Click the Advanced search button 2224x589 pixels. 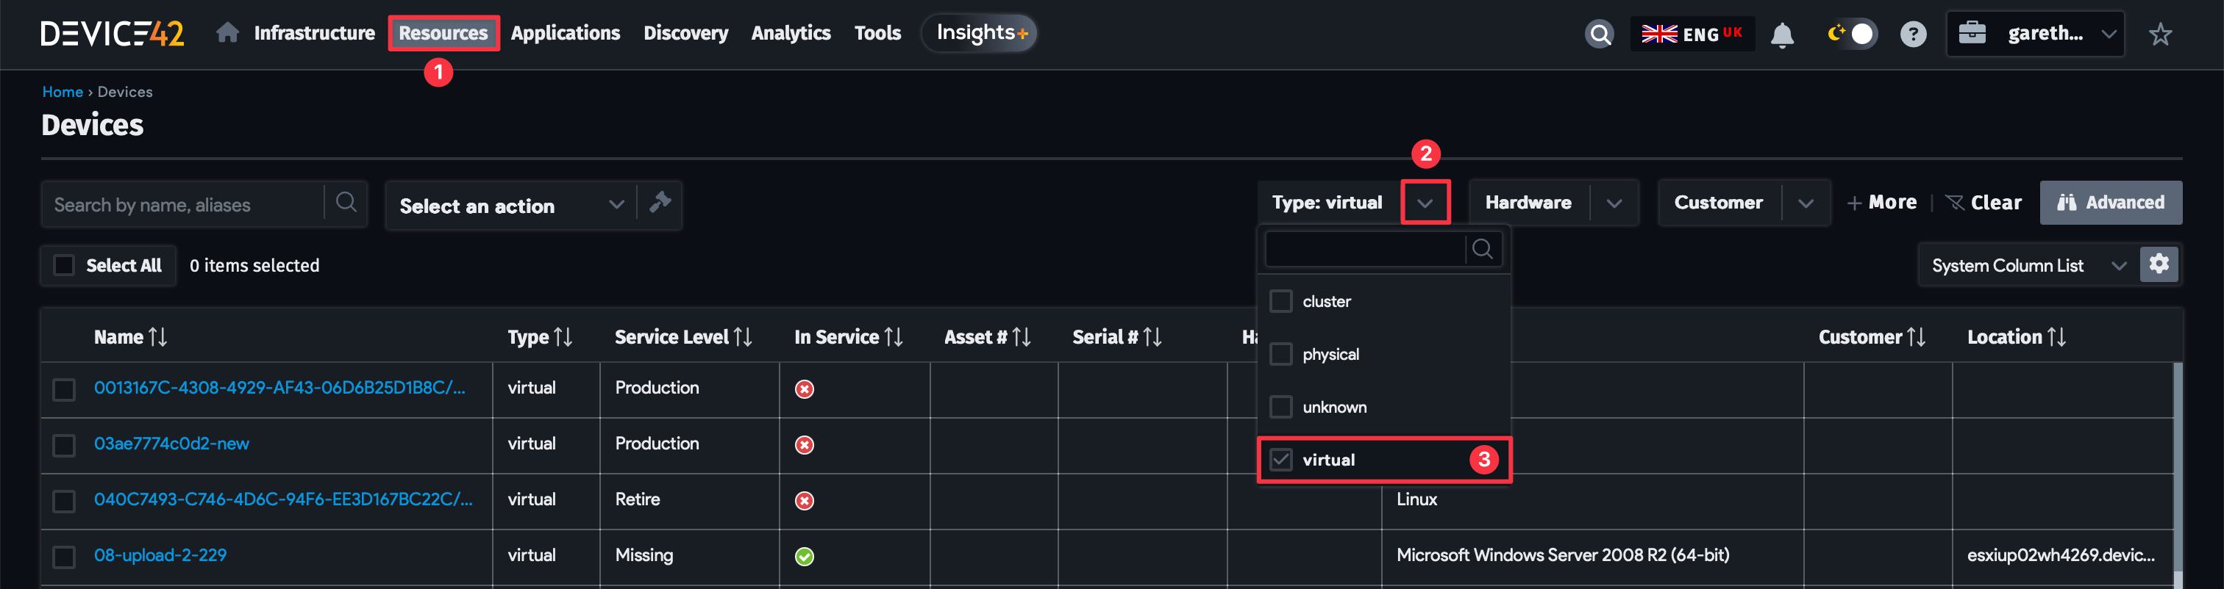click(x=2110, y=203)
